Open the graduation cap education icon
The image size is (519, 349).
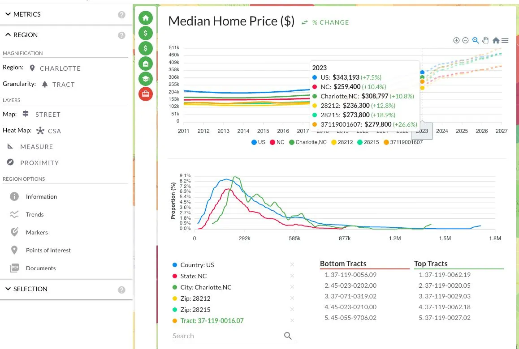coord(146,79)
